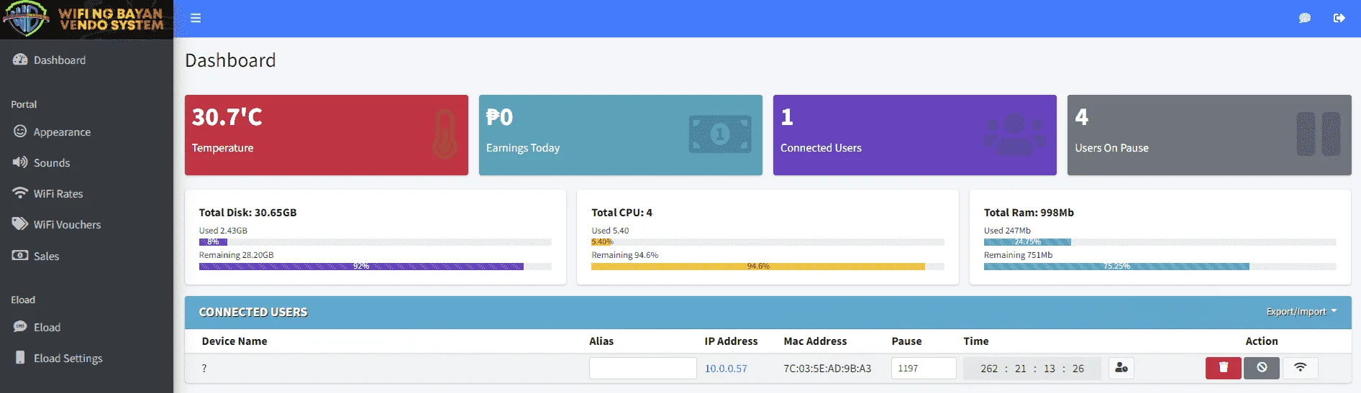
Task: Click the pause bars icon on Users On Pause card
Action: 1318,134
